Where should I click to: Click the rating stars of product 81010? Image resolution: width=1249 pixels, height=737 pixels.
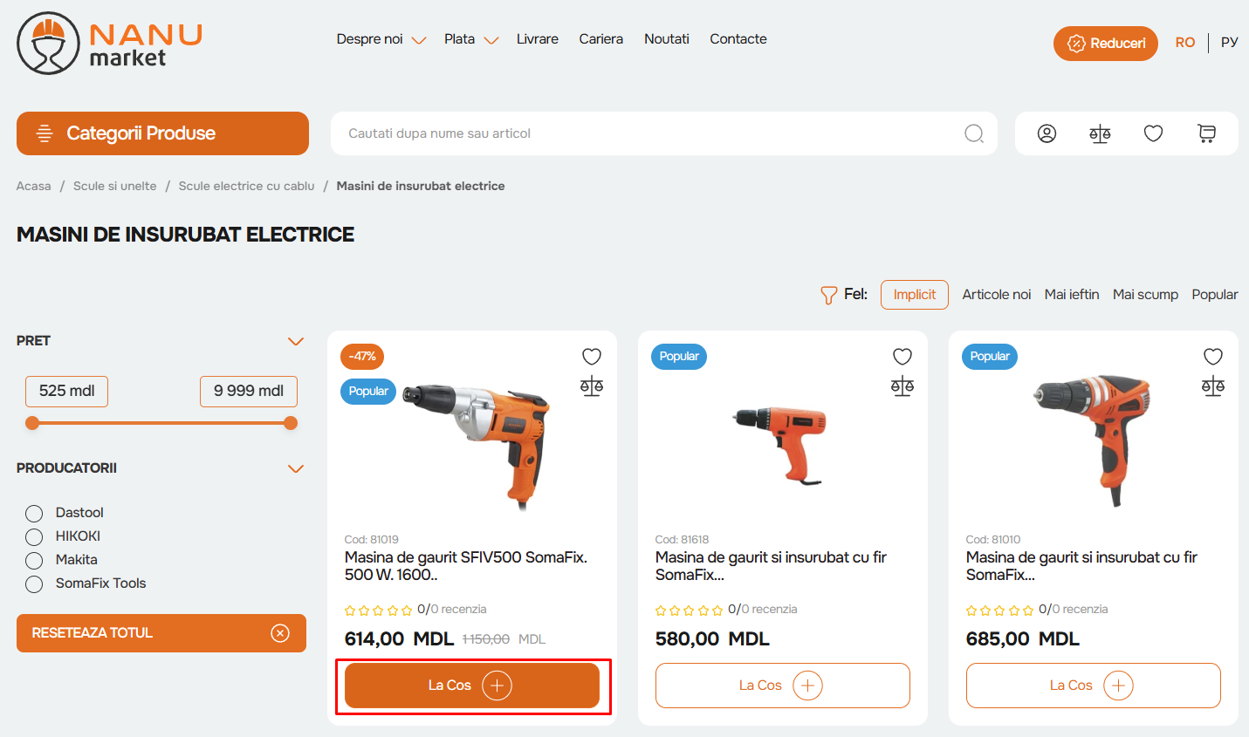click(x=999, y=611)
